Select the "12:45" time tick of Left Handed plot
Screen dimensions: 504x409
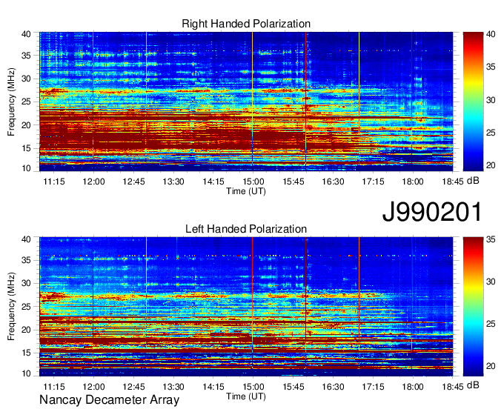[133, 387]
